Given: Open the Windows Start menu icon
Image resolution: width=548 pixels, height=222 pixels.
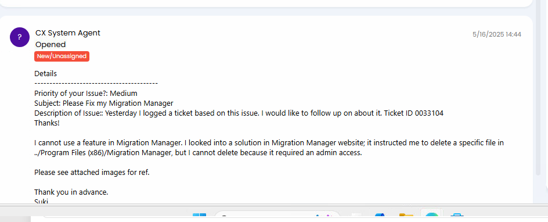Looking at the screenshot, I should [x=199, y=217].
